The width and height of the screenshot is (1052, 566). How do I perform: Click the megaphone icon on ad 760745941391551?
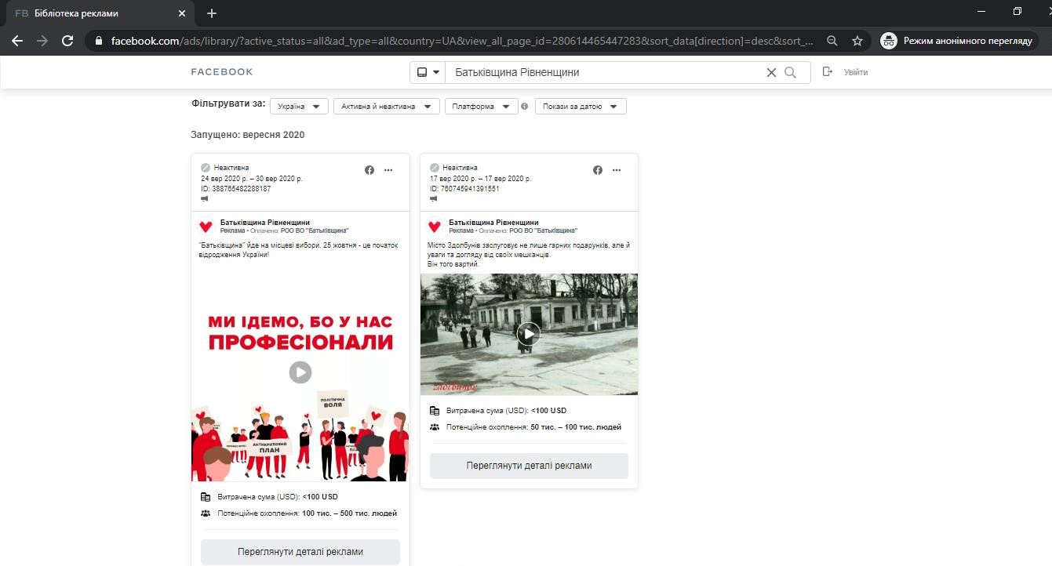[x=434, y=199]
